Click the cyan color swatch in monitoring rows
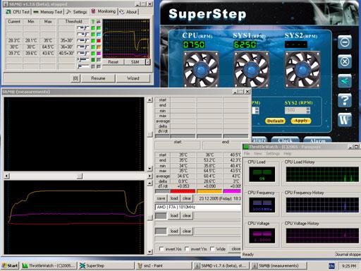 (99, 35)
